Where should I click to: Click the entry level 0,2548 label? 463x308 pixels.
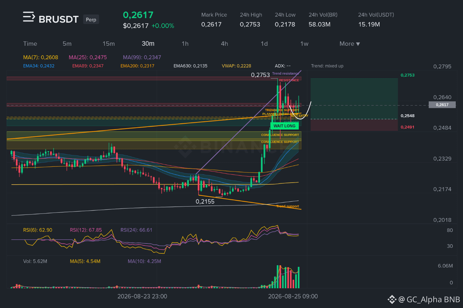click(x=408, y=116)
